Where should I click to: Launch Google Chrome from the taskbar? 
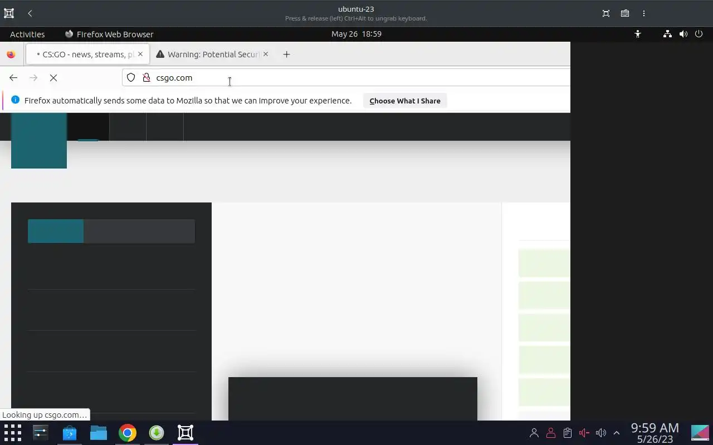pos(128,433)
